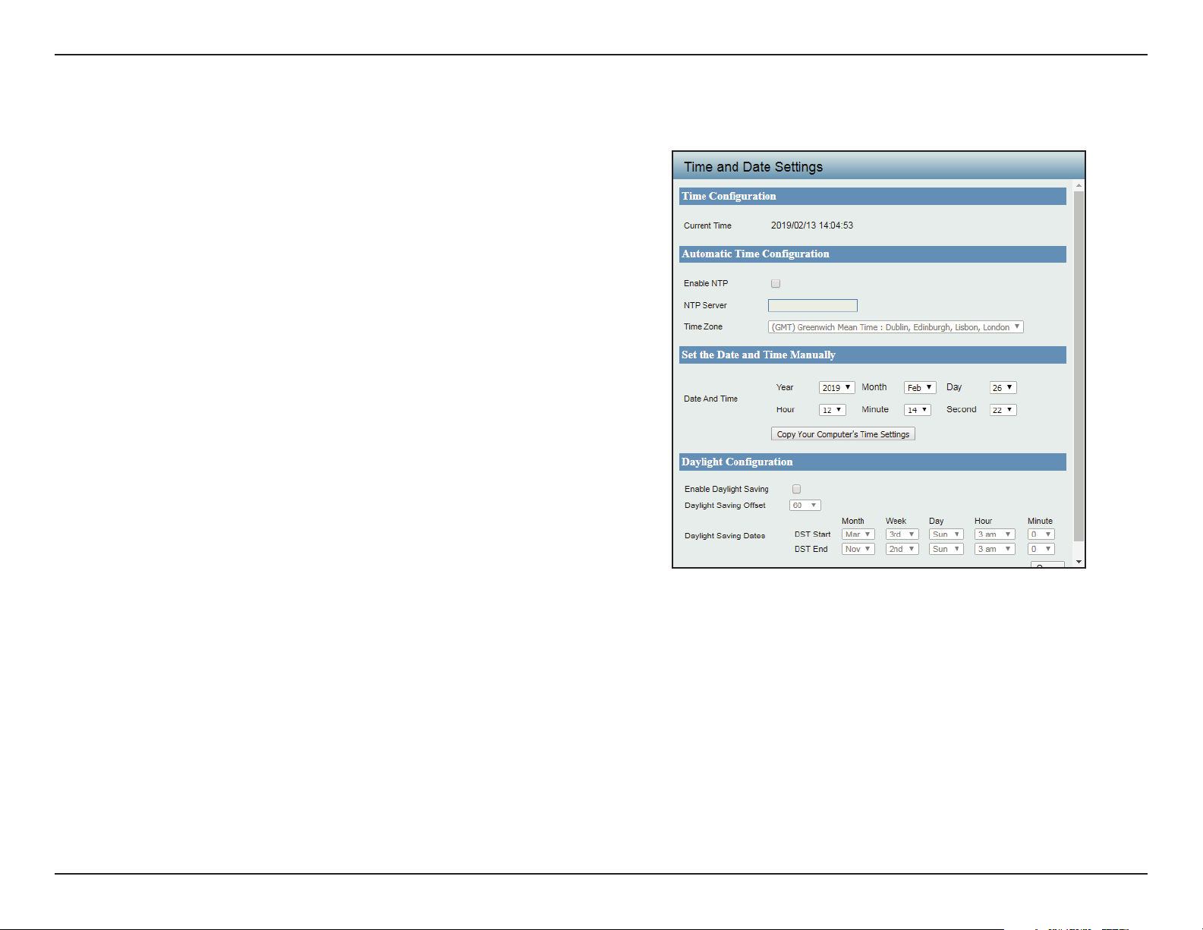The height and width of the screenshot is (930, 1203).
Task: Open DST Start Day dropdown
Action: tap(946, 534)
